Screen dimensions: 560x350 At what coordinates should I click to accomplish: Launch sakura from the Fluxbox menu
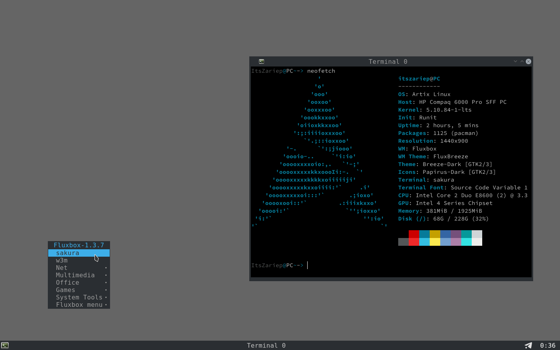pos(79,253)
